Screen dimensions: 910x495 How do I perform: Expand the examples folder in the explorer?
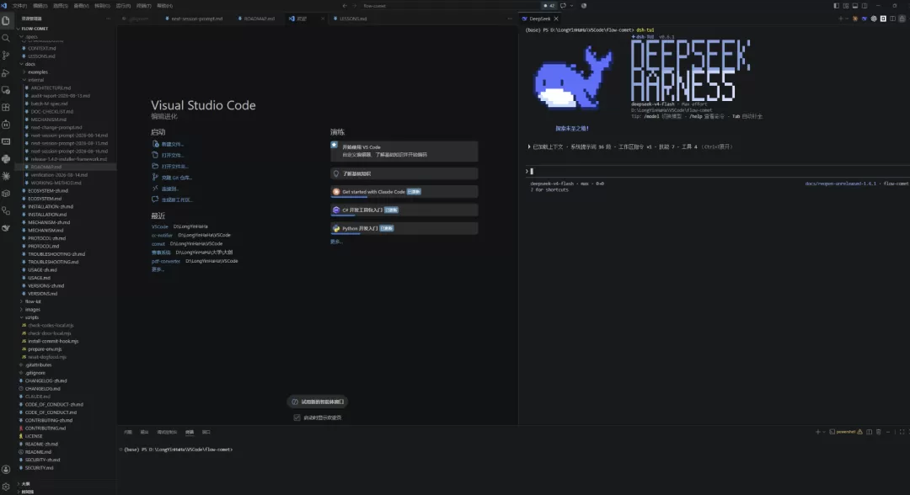click(38, 72)
